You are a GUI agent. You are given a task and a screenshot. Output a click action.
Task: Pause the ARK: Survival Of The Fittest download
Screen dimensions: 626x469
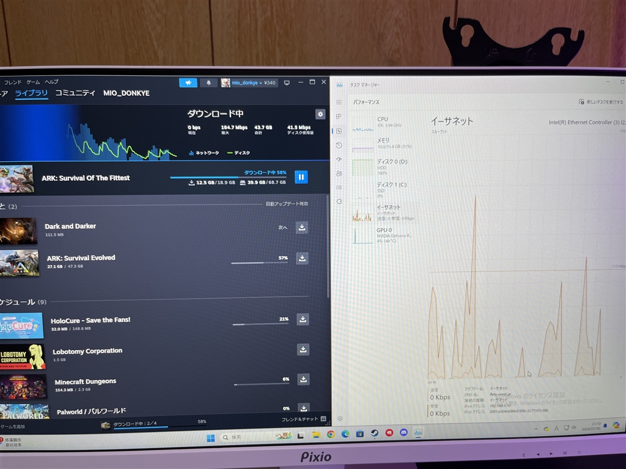(301, 176)
